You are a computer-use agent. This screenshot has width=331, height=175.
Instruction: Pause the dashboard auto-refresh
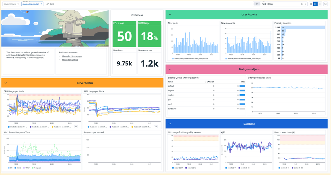click(315, 4)
